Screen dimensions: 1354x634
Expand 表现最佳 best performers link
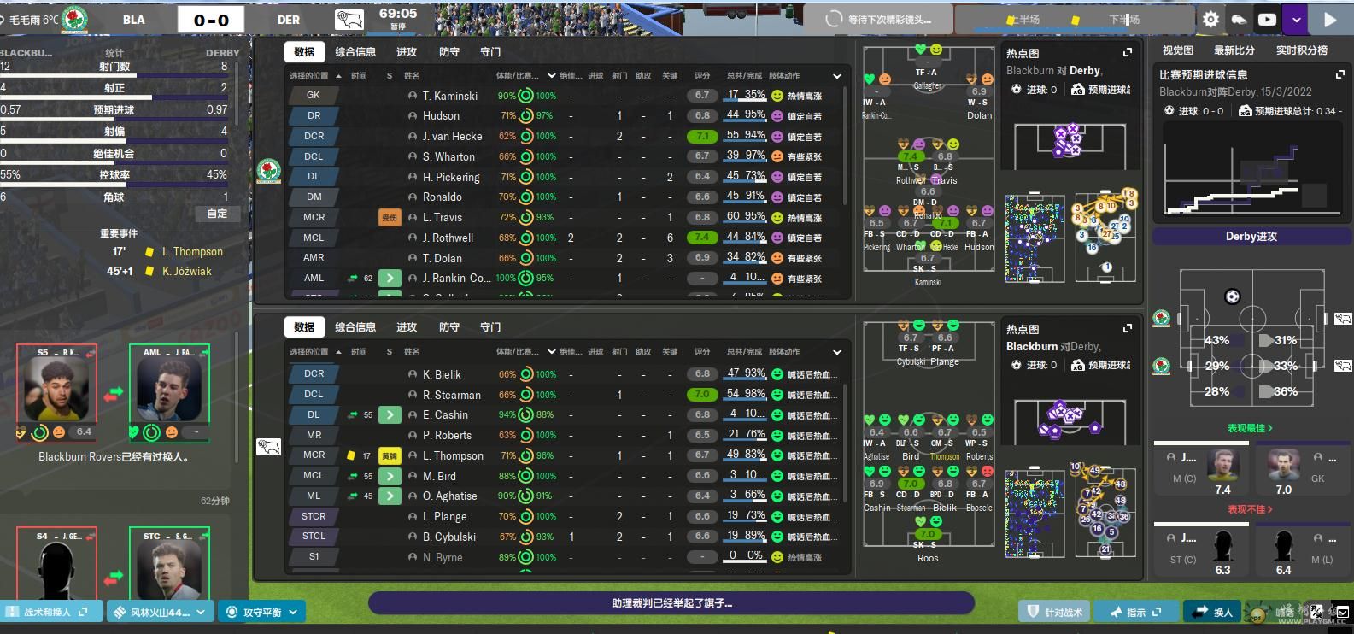point(1250,428)
